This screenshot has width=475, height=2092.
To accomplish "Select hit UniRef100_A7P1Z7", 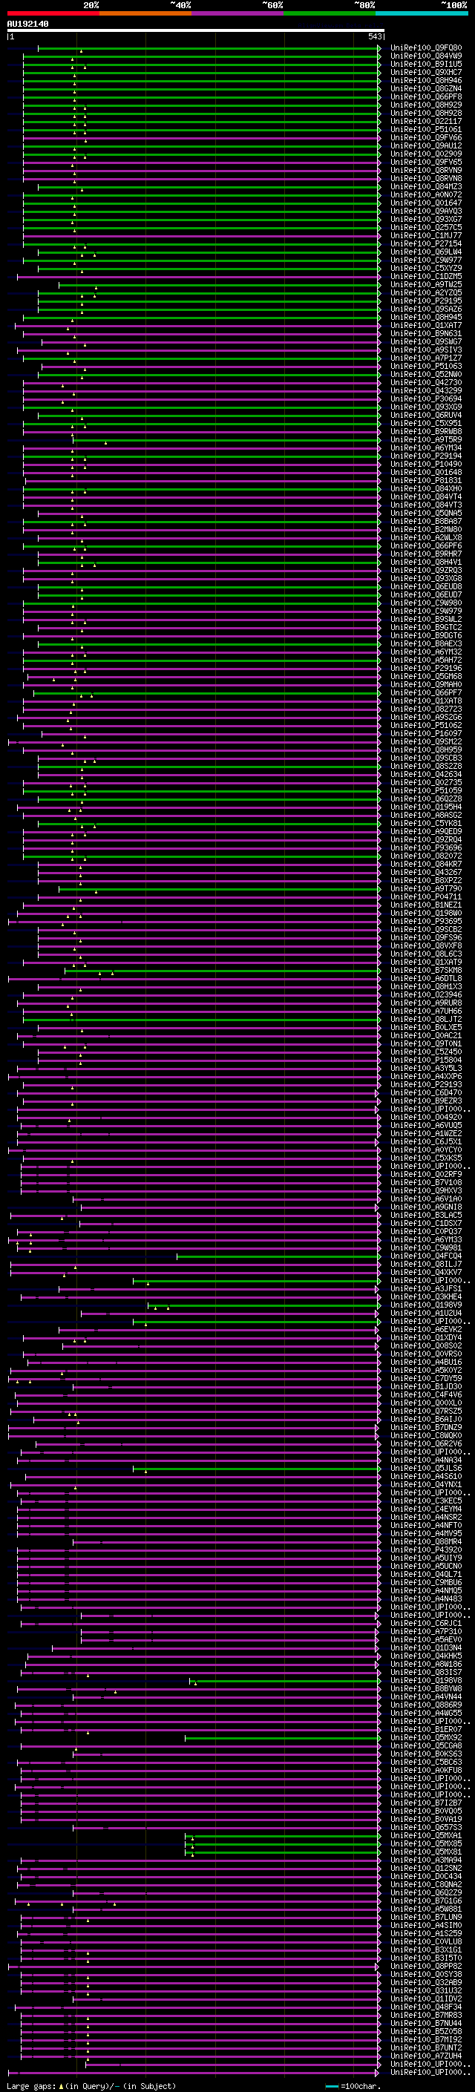I will pos(426,358).
